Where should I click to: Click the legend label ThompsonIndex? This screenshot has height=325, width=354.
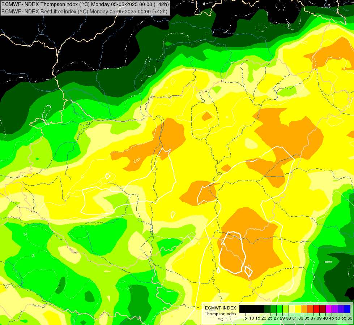[x=220, y=314]
